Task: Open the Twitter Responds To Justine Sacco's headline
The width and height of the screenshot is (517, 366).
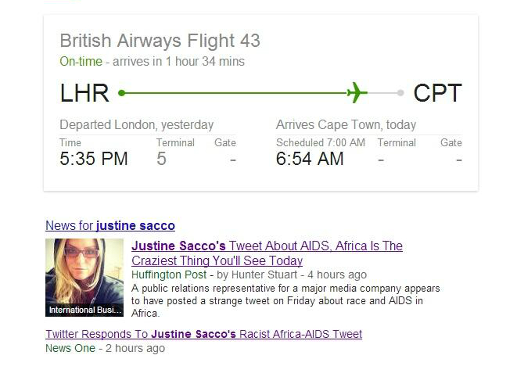Action: pos(204,334)
